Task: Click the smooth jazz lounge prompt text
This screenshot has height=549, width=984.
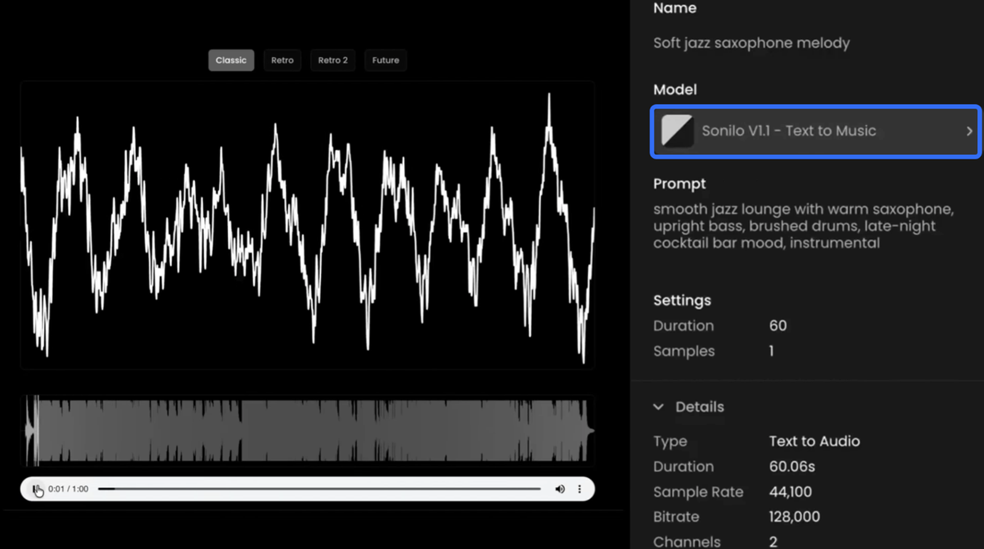Action: pyautogui.click(x=803, y=226)
